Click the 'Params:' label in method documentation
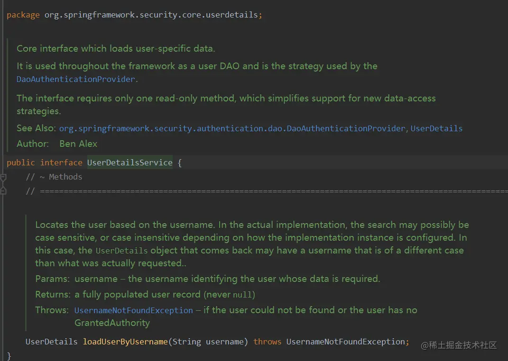Viewport: 508px width, 361px height. point(52,279)
